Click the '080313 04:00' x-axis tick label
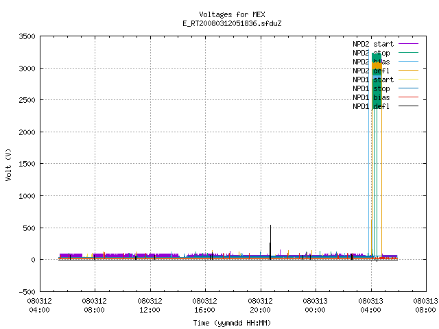439x329 pixels. [370, 306]
